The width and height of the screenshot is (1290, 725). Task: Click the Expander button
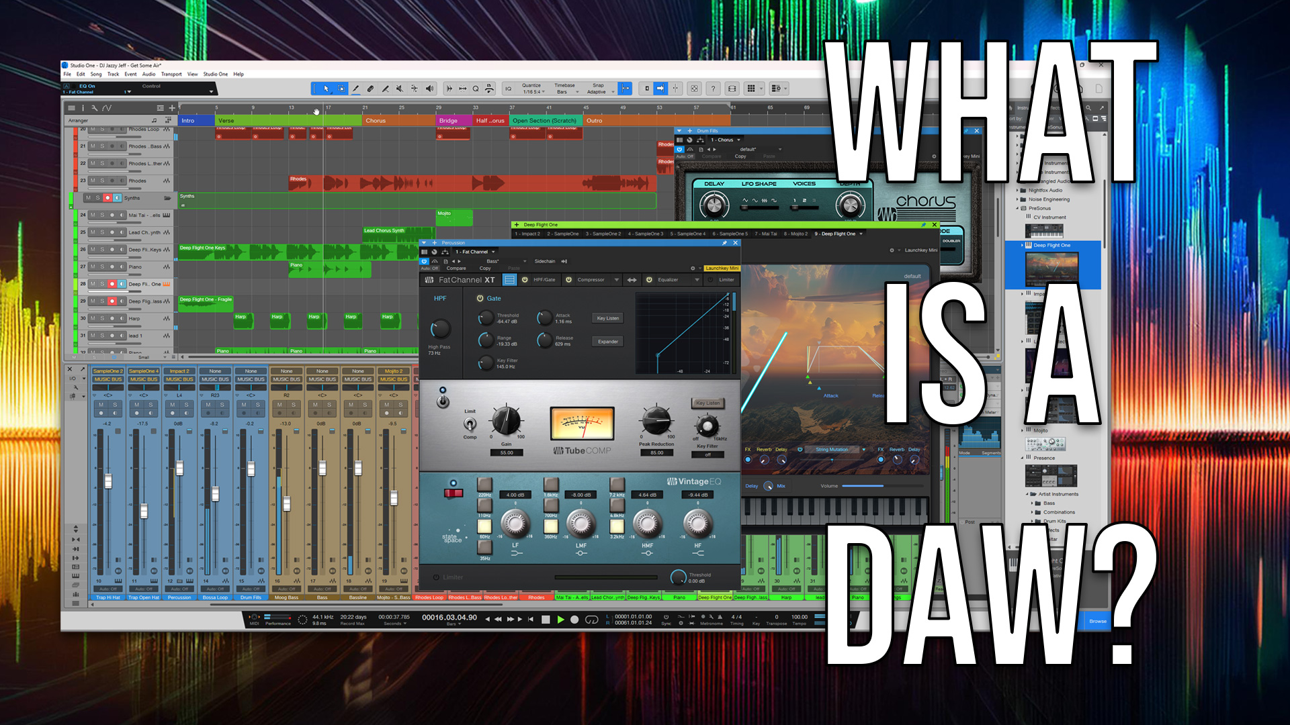point(608,342)
